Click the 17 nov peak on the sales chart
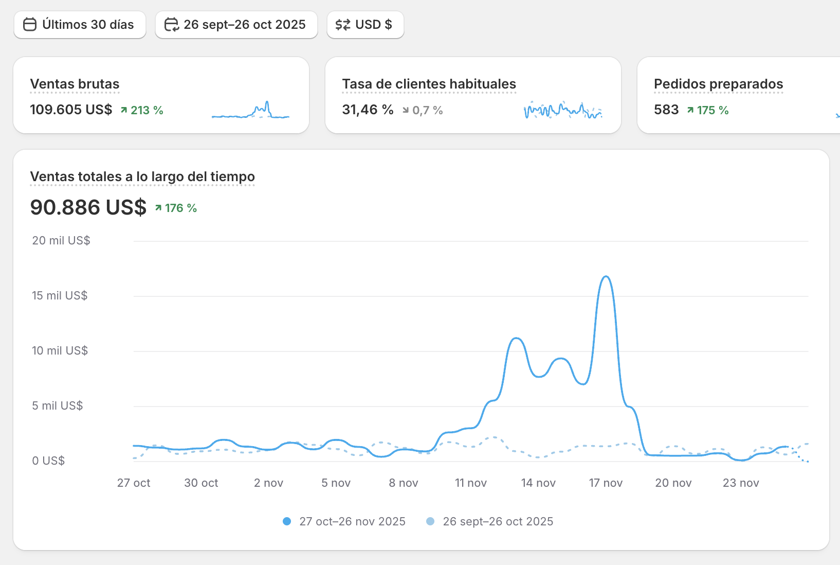The height and width of the screenshot is (565, 840). pyautogui.click(x=607, y=277)
